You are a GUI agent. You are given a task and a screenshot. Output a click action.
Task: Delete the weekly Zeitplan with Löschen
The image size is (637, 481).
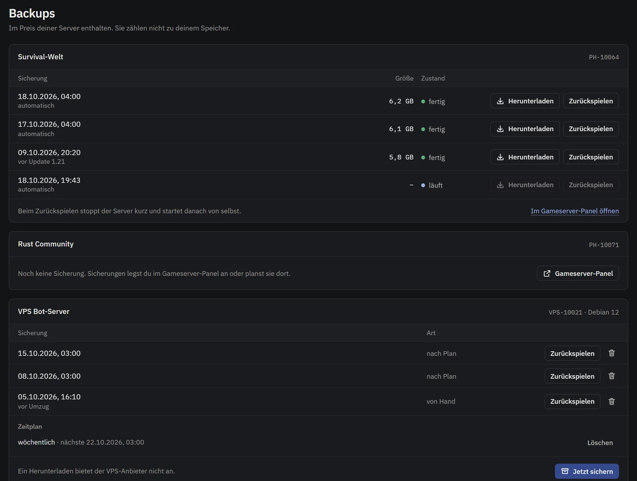[x=600, y=443]
